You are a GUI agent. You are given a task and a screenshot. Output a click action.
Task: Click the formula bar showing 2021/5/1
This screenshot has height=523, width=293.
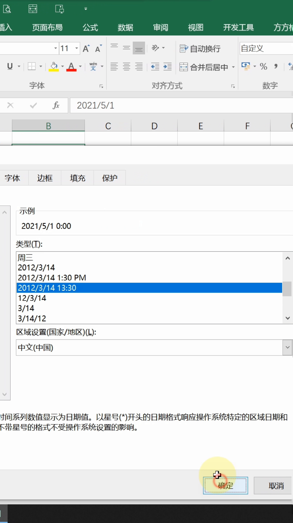[x=181, y=105]
